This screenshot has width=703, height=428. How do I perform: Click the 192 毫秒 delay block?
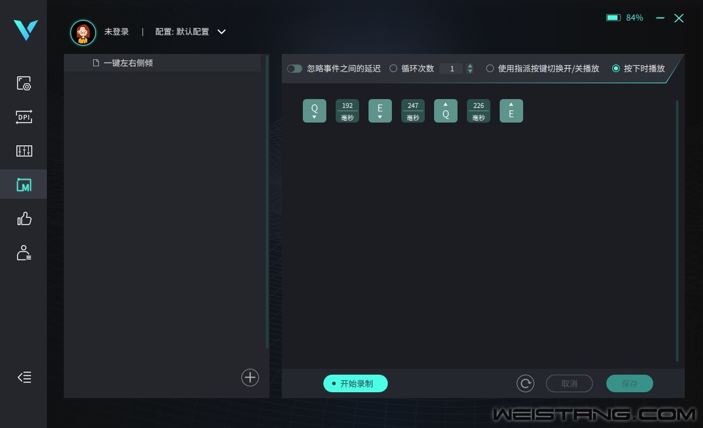(x=347, y=111)
